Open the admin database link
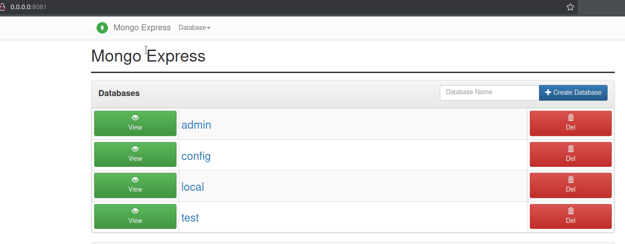 coord(196,125)
